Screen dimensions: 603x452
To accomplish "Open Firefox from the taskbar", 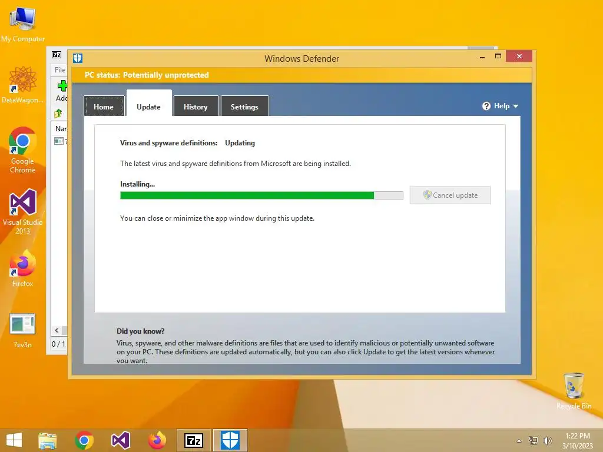I will pyautogui.click(x=157, y=440).
